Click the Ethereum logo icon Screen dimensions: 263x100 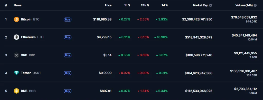pyautogui.click(x=16, y=37)
